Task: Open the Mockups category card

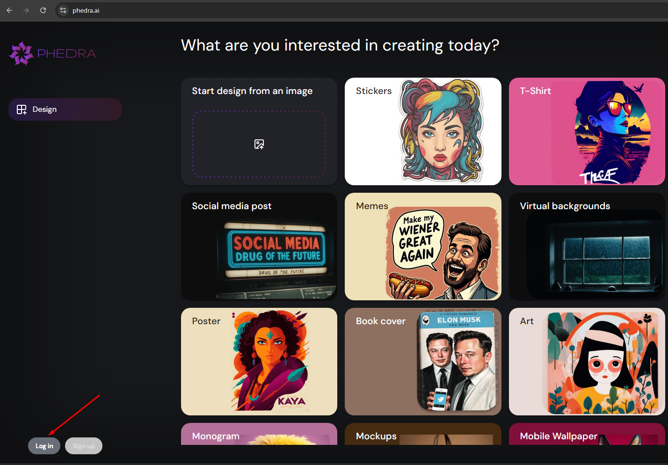Action: click(x=423, y=434)
